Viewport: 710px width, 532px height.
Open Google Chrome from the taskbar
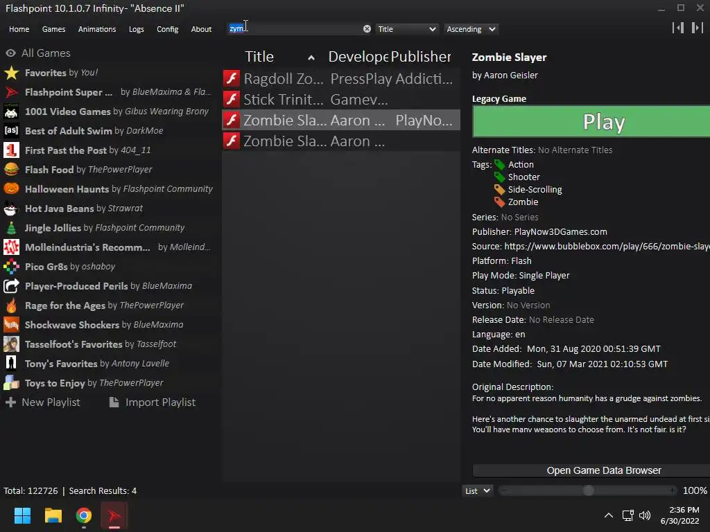(84, 515)
